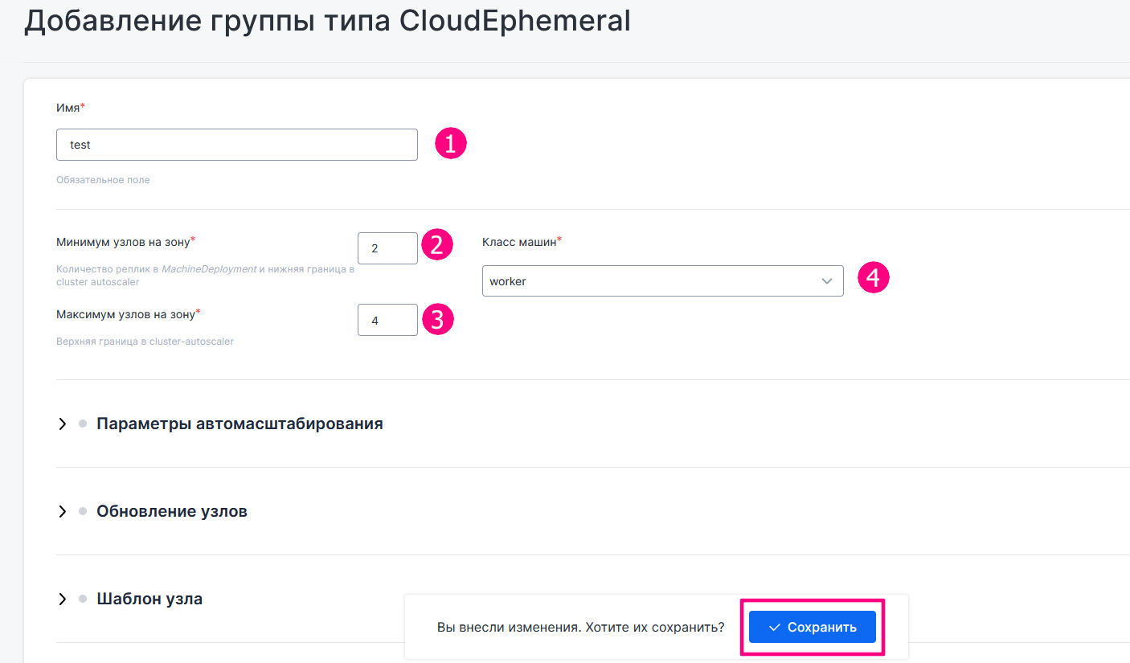This screenshot has width=1130, height=663.
Task: Expand the Шаблон узла section chevron
Action: tap(63, 599)
